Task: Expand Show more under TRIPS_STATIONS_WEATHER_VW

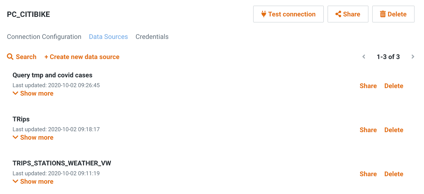Action: click(33, 182)
